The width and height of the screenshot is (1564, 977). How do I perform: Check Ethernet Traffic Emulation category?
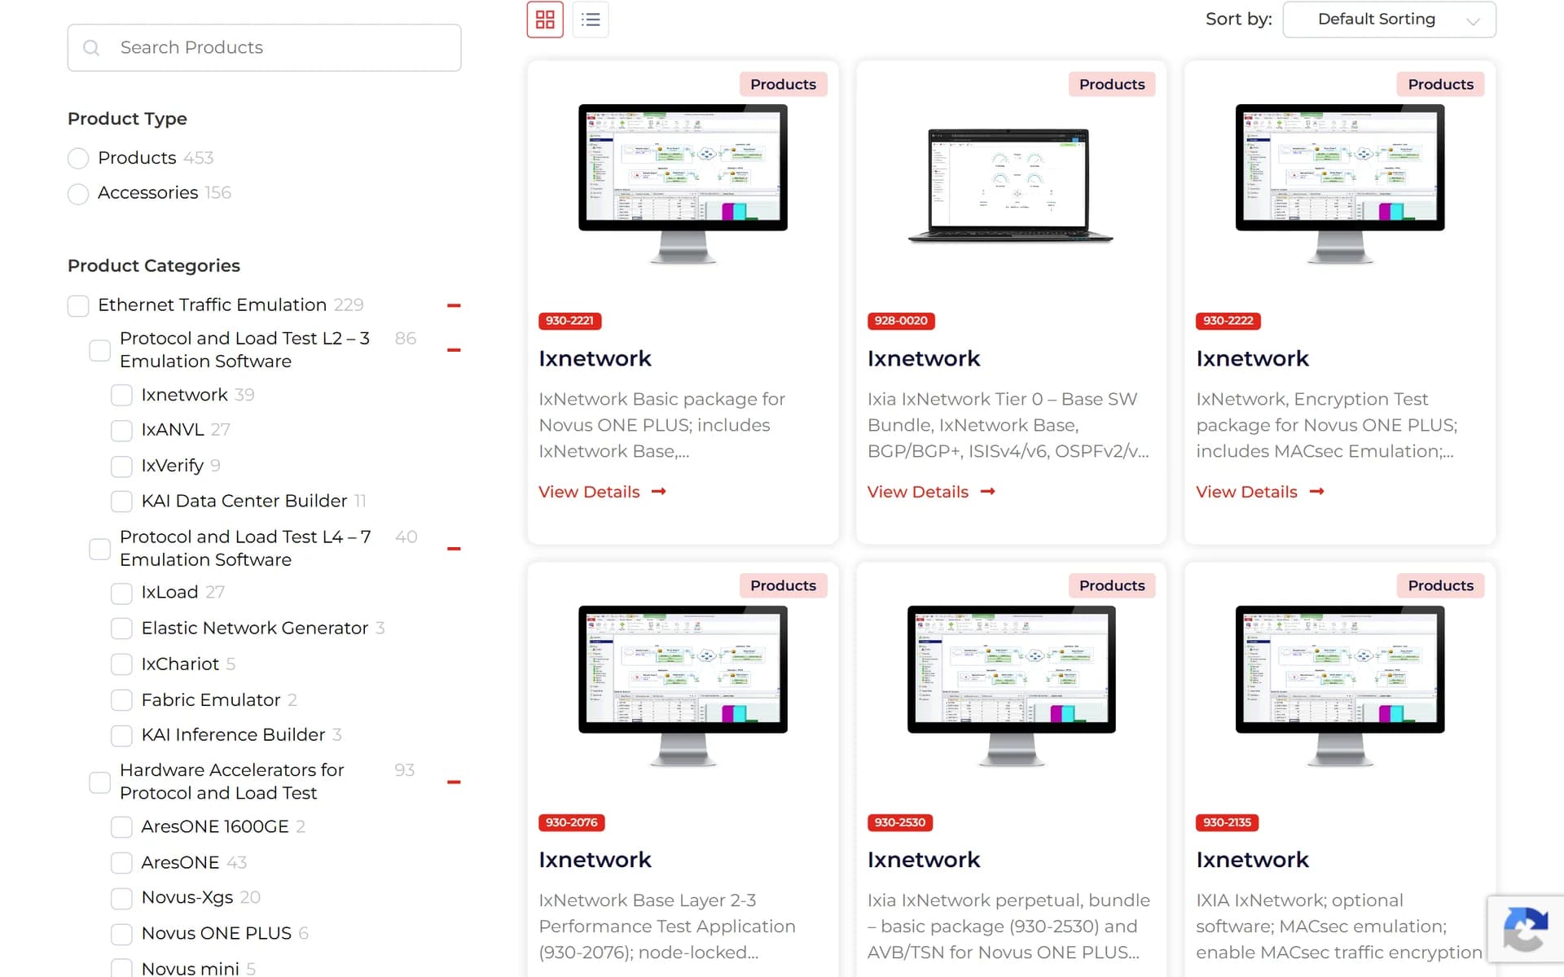[x=78, y=305]
